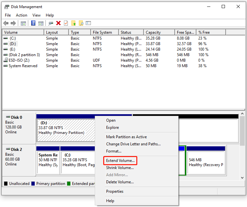
Task: Sort by the % Free column header
Action: click(211, 32)
